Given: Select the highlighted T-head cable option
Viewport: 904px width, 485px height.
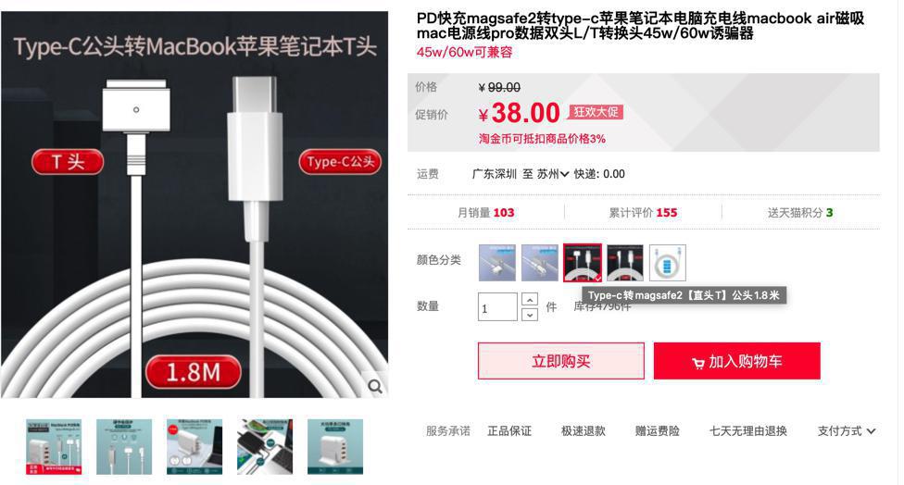Looking at the screenshot, I should click(x=583, y=263).
